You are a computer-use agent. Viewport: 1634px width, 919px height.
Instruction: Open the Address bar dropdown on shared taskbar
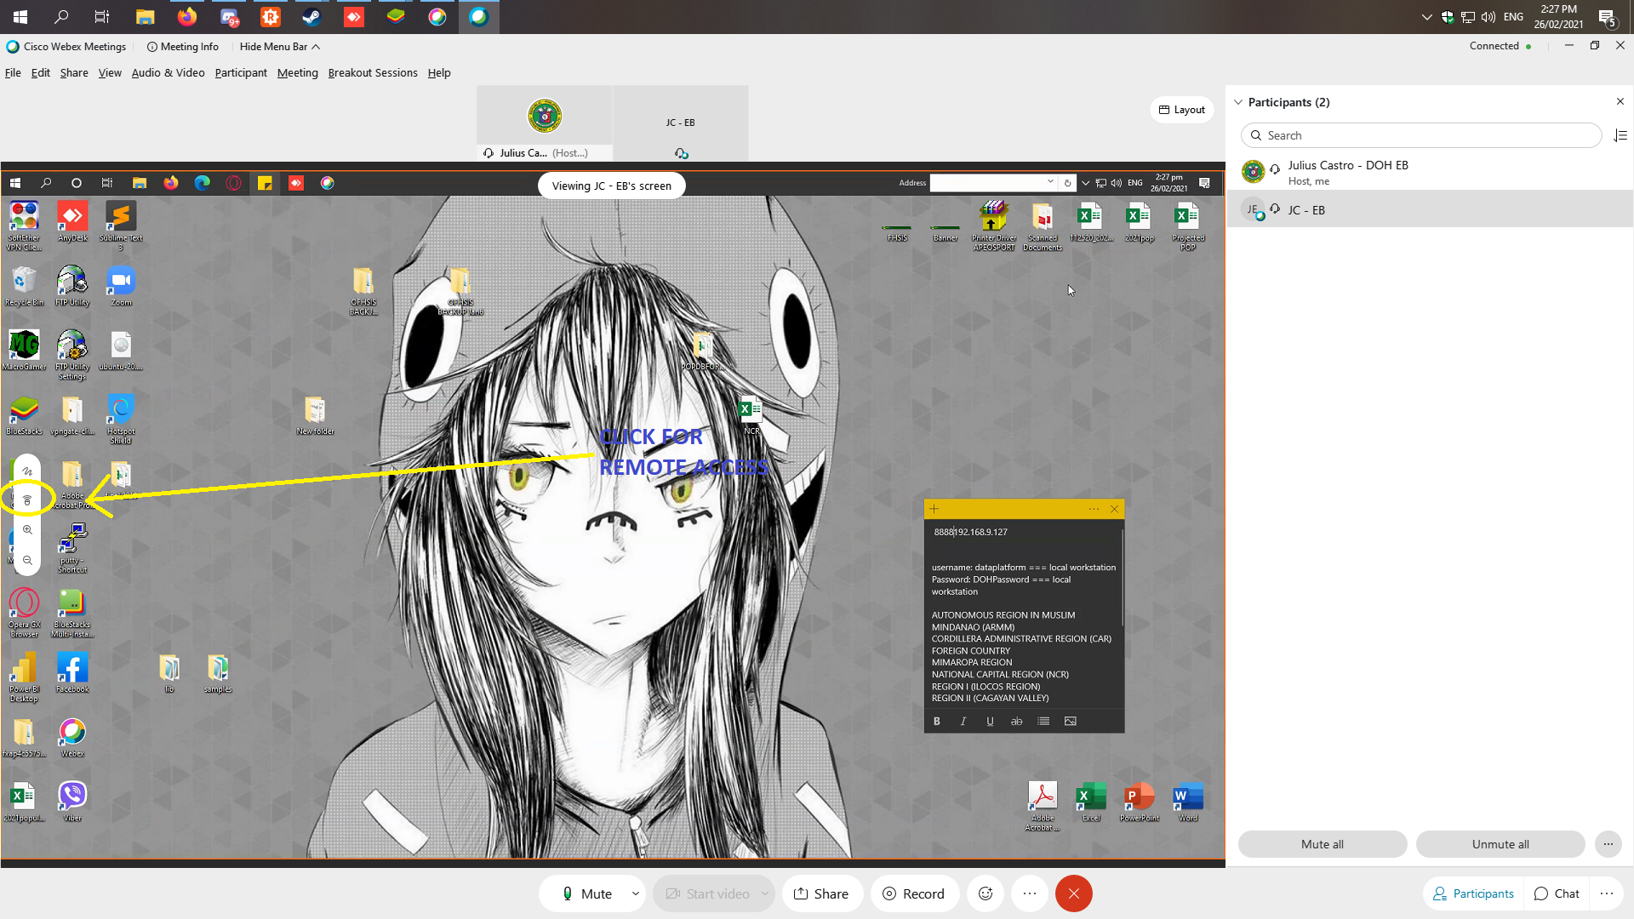[x=1051, y=182]
